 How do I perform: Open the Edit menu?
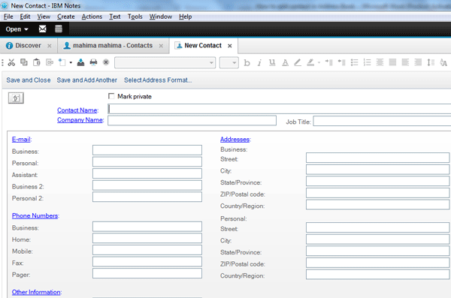coord(25,17)
